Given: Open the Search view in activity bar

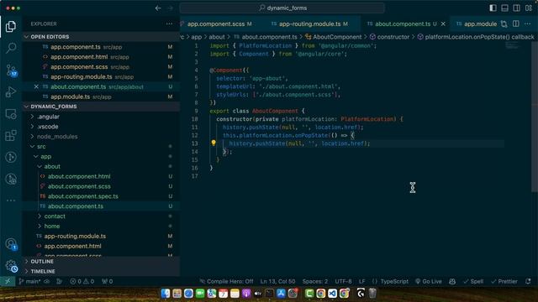Looking at the screenshot, I should tap(11, 48).
